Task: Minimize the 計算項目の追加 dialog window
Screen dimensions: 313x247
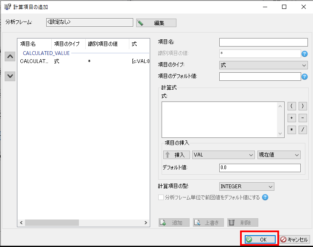Action: click(x=265, y=7)
